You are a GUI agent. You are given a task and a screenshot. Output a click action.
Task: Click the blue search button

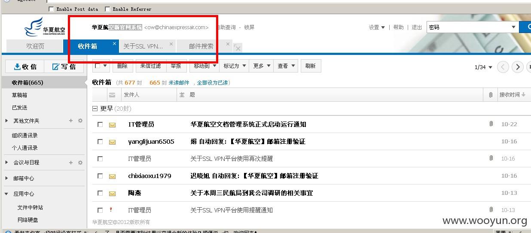[525, 27]
